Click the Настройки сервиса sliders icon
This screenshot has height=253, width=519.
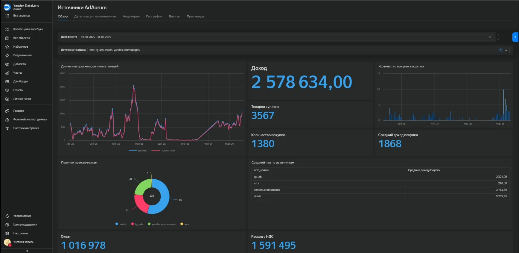[7, 128]
